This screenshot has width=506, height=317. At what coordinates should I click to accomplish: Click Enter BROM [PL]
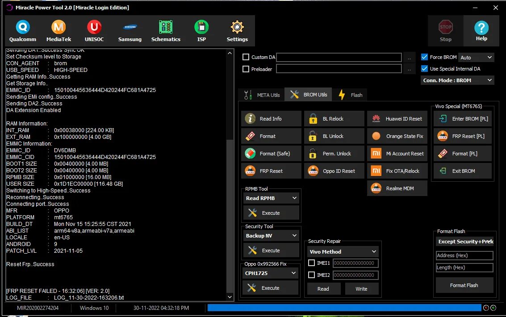click(x=463, y=119)
